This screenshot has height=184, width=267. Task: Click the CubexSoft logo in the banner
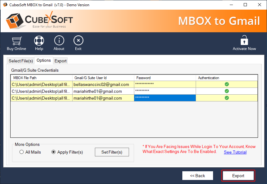coord(39,21)
